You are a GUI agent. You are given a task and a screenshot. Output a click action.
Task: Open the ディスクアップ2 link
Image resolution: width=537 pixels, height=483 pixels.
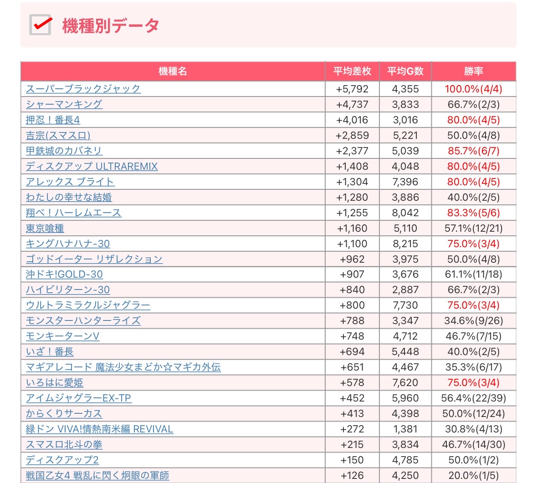[62, 460]
